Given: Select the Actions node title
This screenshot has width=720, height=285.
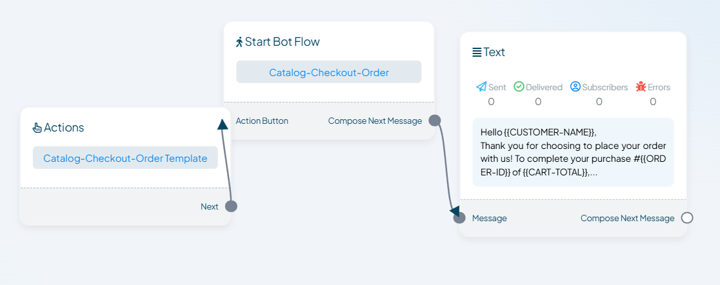Looking at the screenshot, I should tap(64, 128).
